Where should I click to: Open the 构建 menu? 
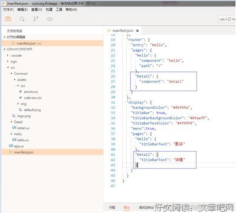tap(49, 9)
